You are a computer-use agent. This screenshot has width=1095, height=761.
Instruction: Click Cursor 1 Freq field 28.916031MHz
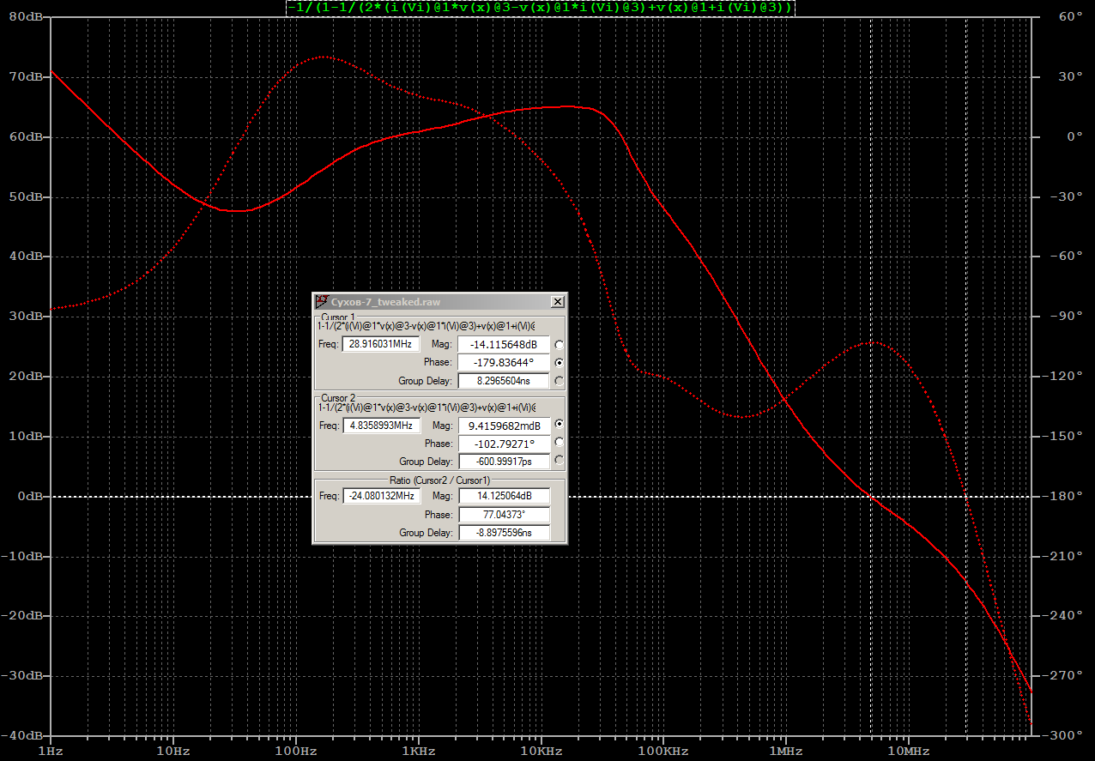point(381,344)
